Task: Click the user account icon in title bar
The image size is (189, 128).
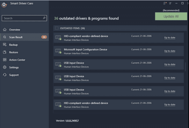Action: coord(165,3)
